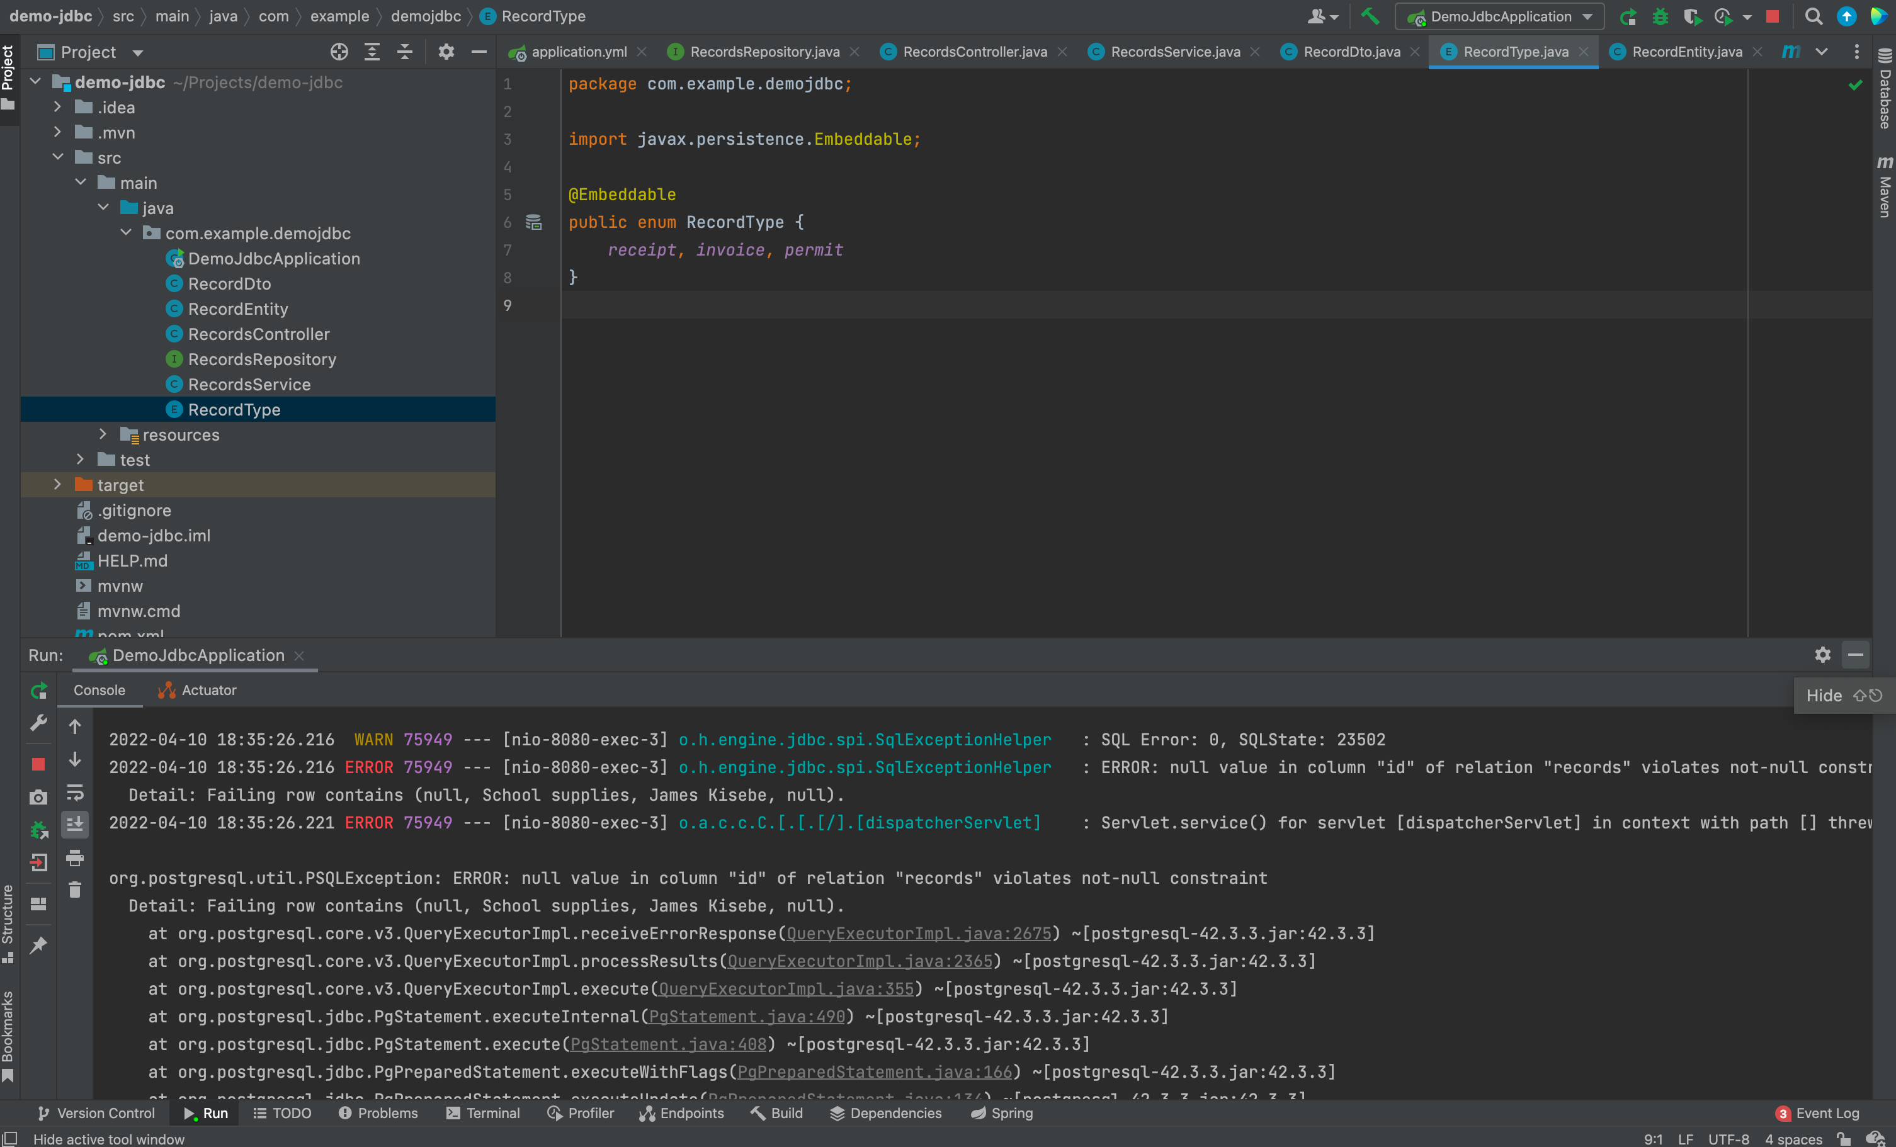Show hidden editor tabs chevron
The width and height of the screenshot is (1896, 1147).
(x=1821, y=52)
